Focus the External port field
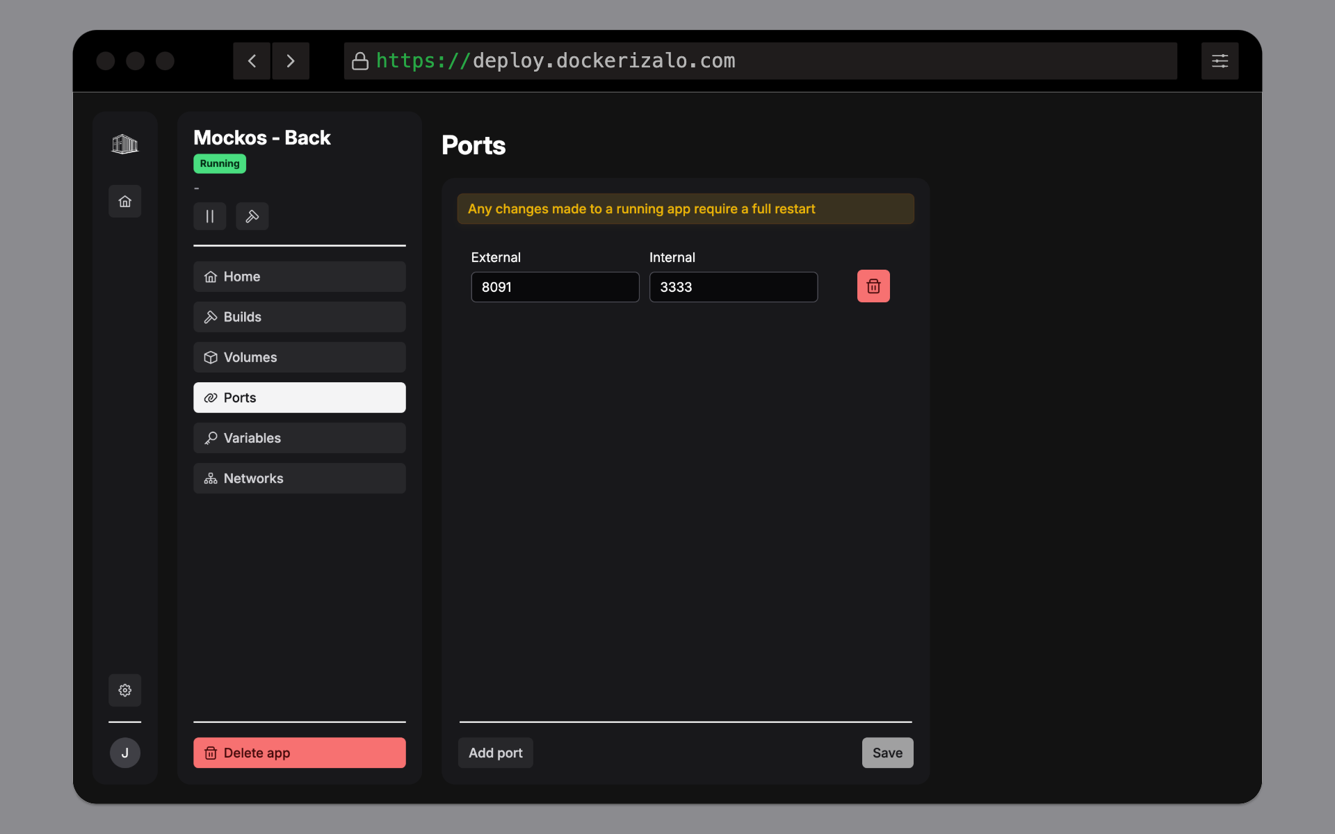This screenshot has width=1335, height=834. (x=556, y=287)
